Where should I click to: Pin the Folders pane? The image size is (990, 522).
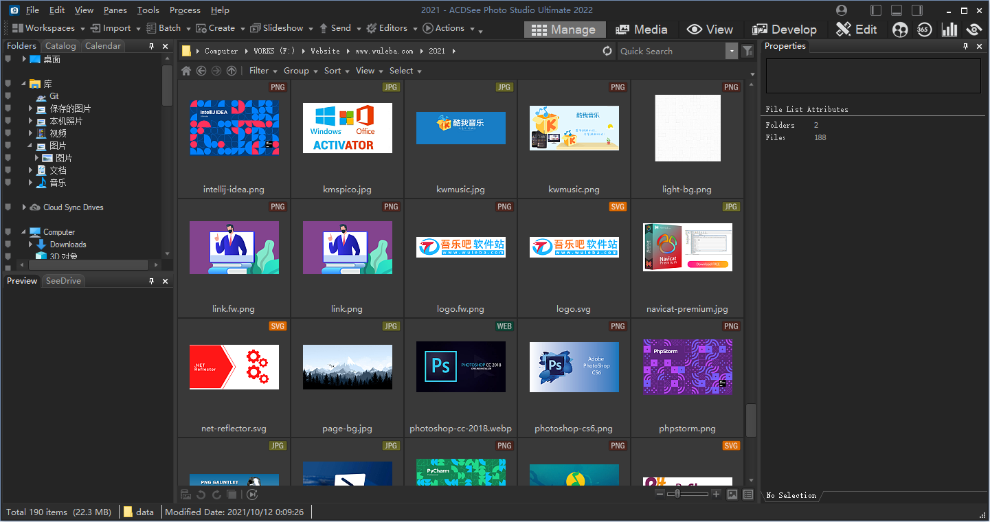tap(152, 46)
